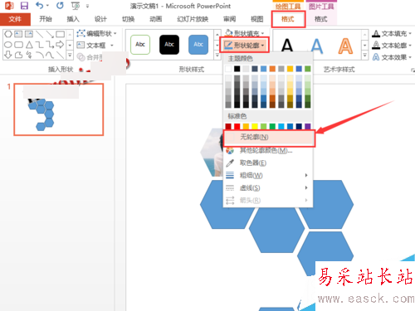The width and height of the screenshot is (415, 311).
Task: Open the 粗细(W) submenu
Action: coord(268,175)
